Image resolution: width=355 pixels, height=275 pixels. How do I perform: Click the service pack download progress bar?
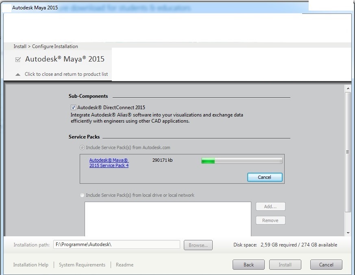pos(242,161)
